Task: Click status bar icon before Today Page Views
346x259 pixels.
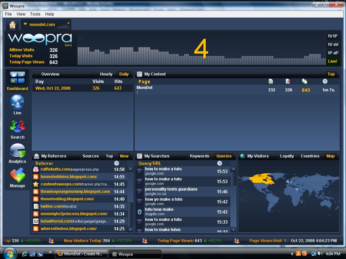Action: (x=145, y=241)
